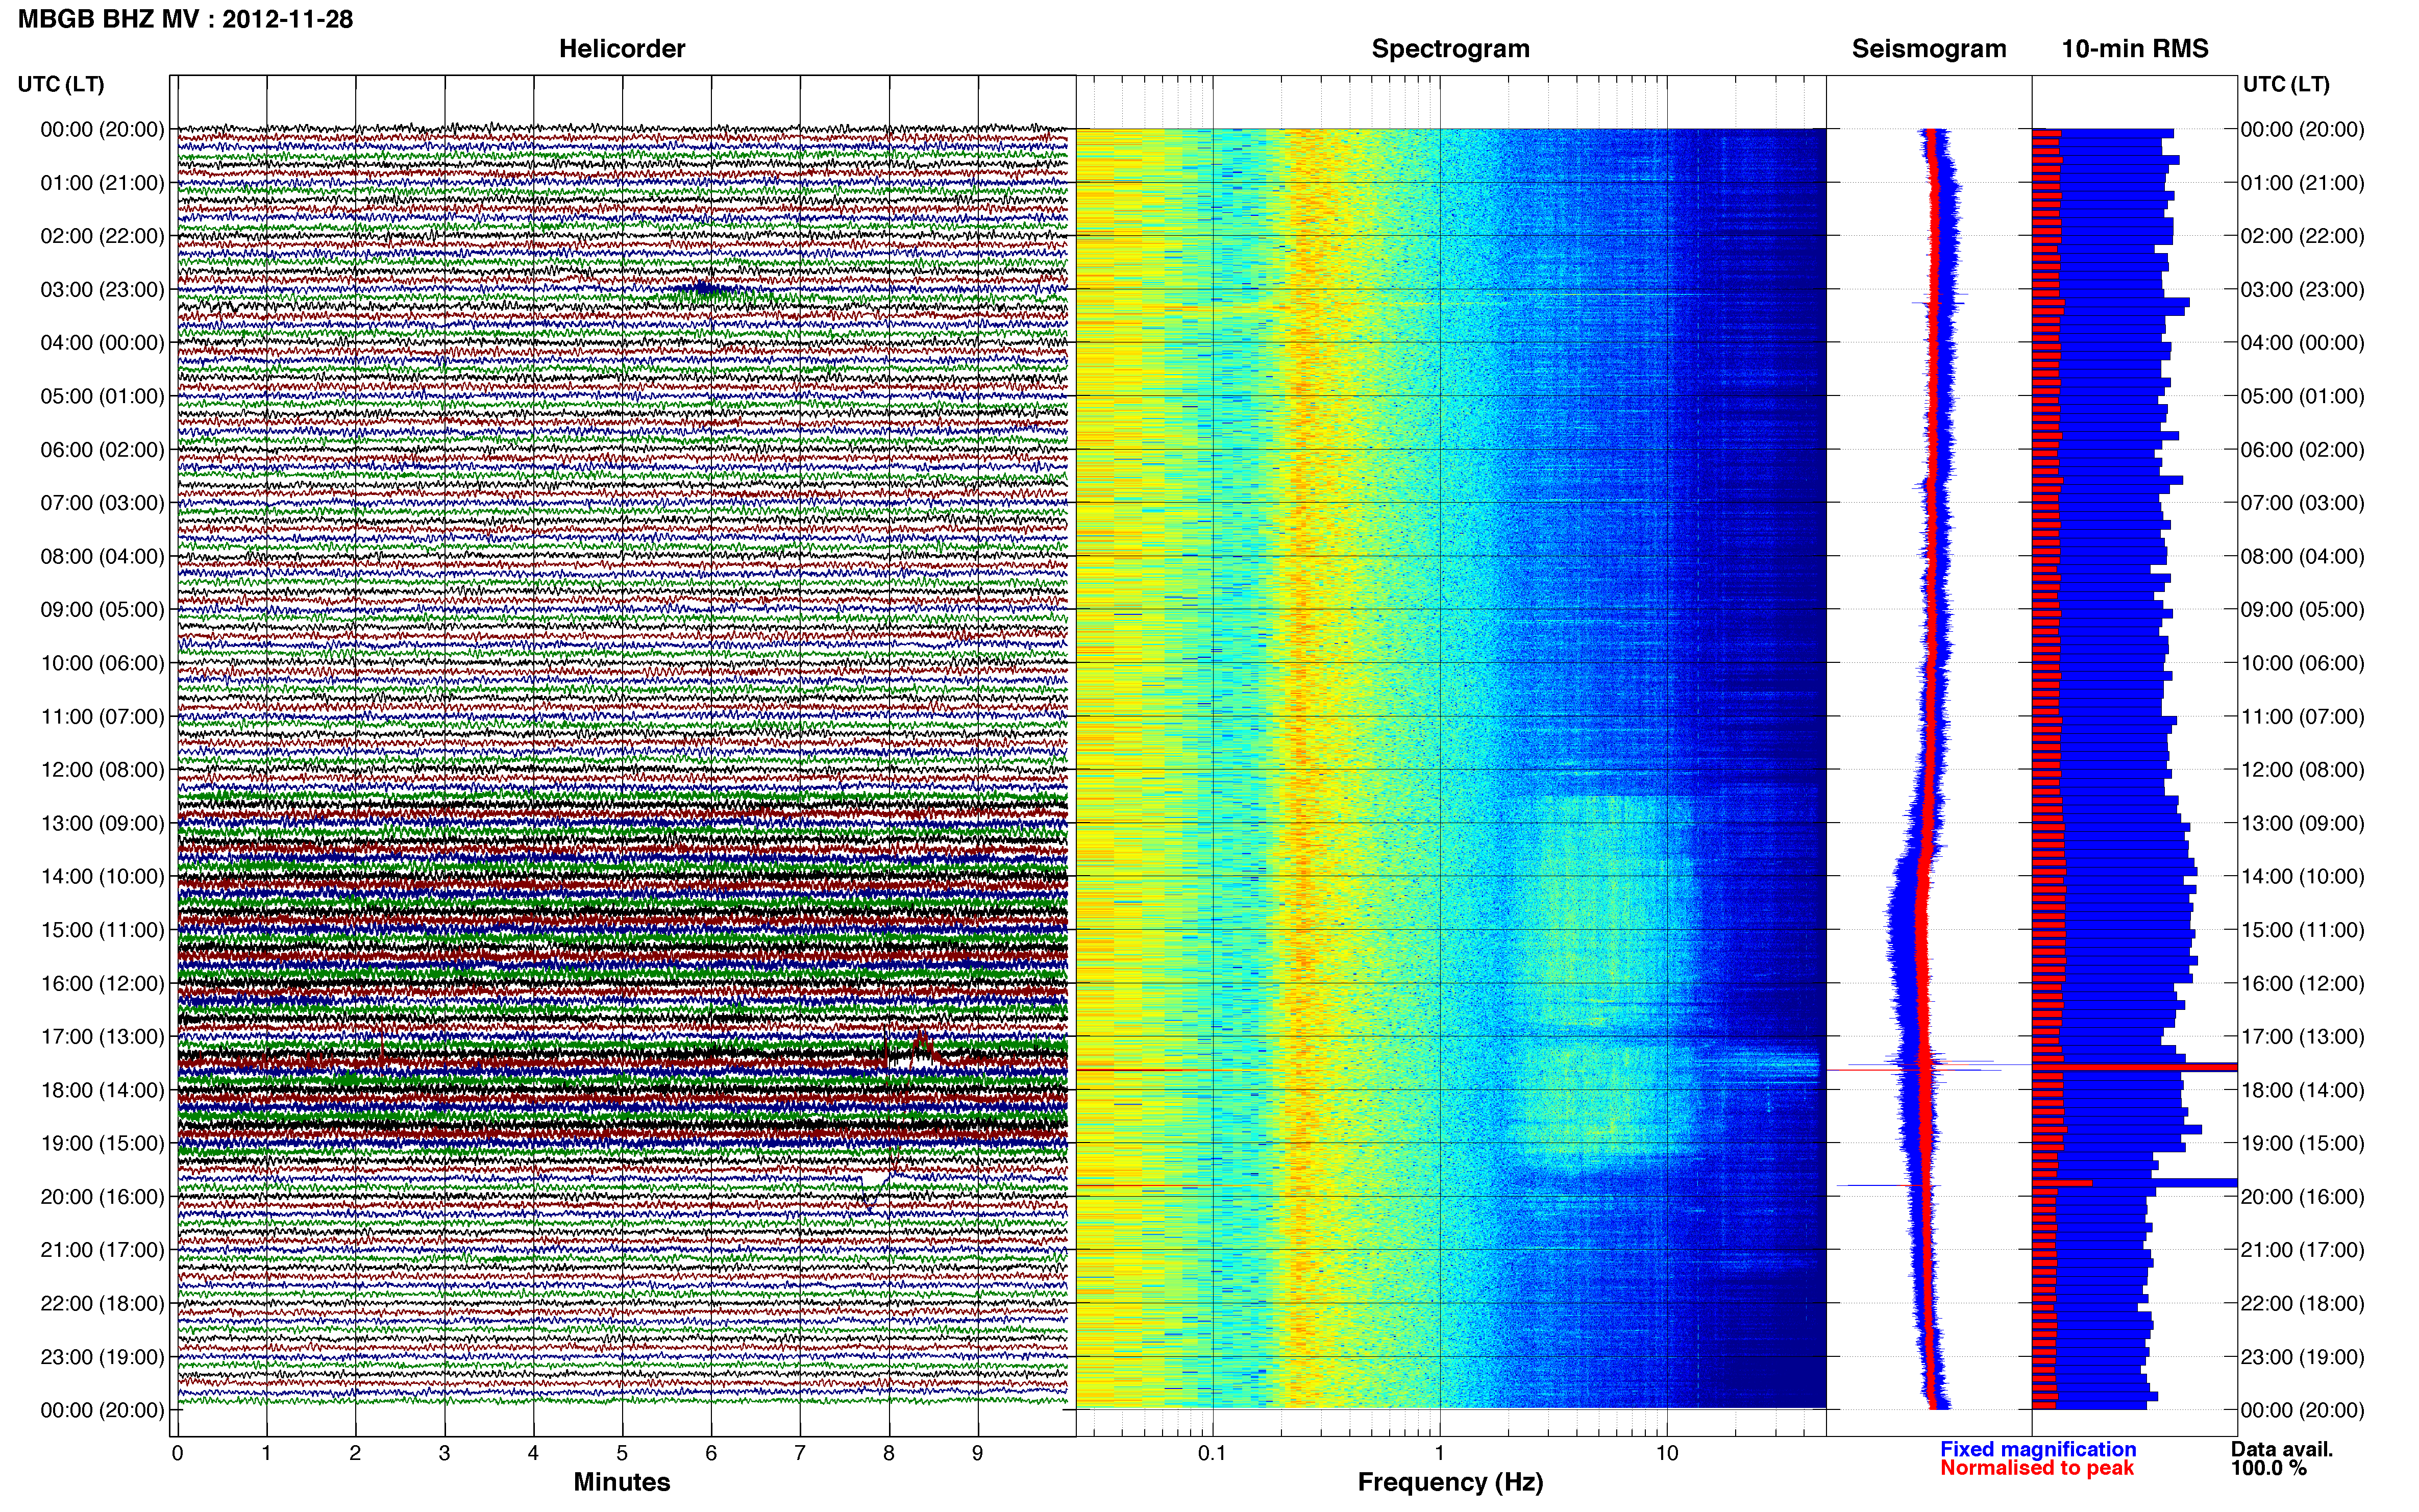This screenshot has height=1512, width=2419.
Task: Click the large red RMS peak bar near 17:40
Action: click(x=2135, y=1067)
